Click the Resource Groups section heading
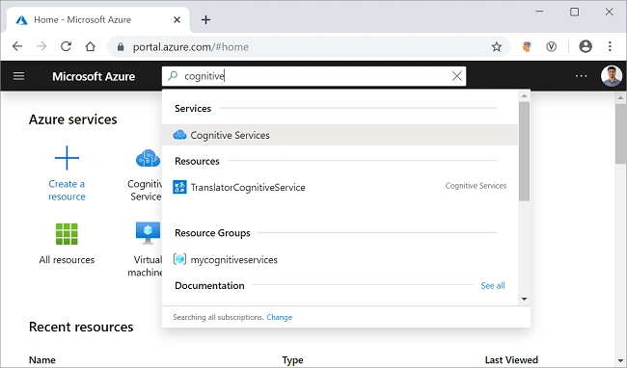Screen dimensions: 627x368 pos(212,233)
